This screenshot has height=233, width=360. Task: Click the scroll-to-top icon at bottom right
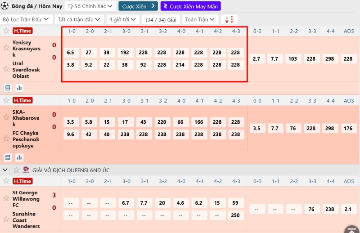(x=351, y=229)
